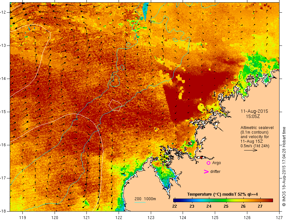The width and height of the screenshot is (286, 221).
Task: Click longitude axis label 119
Action: 23,217
